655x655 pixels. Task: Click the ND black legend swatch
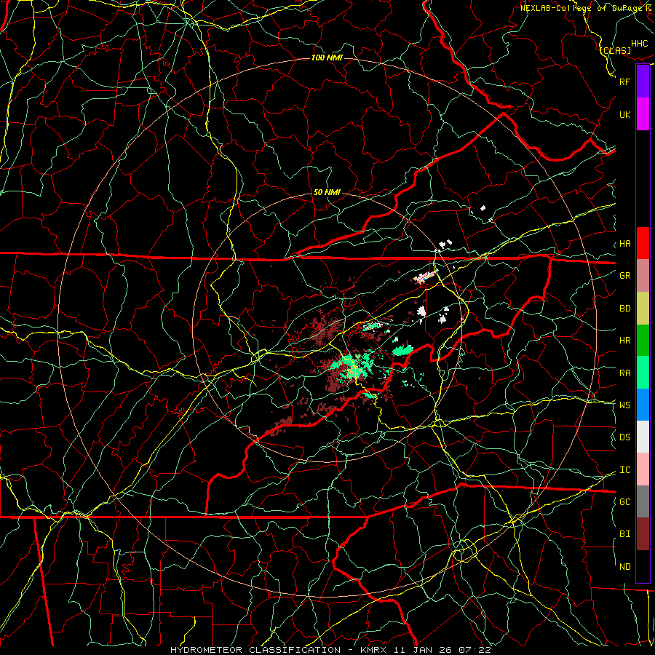[643, 566]
